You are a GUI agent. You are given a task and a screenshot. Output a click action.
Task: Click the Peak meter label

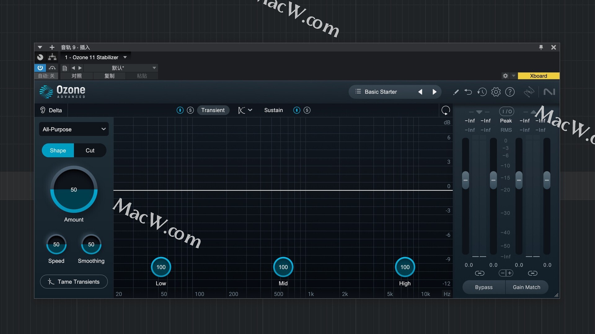pos(506,121)
